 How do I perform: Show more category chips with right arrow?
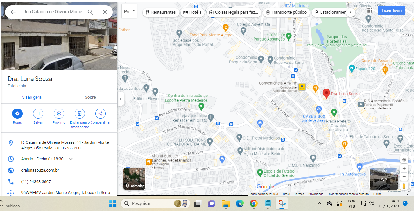[x=350, y=12]
